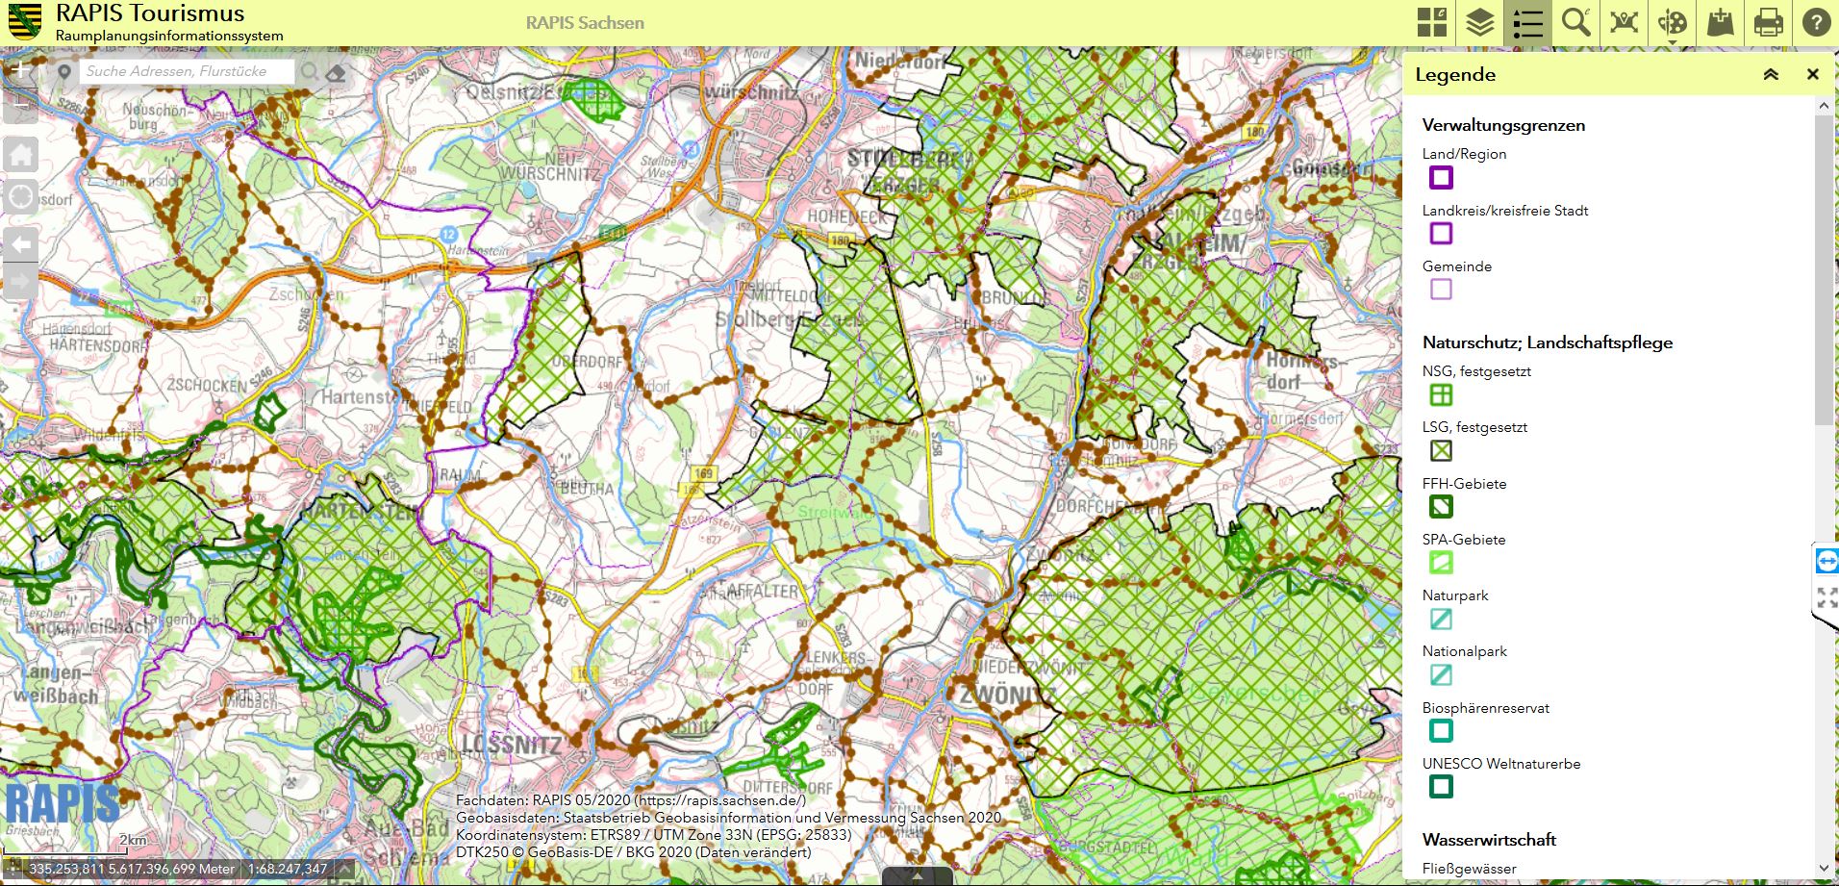Viewport: 1839px width, 886px height.
Task: Go to the next map extent
Action: (x=21, y=282)
